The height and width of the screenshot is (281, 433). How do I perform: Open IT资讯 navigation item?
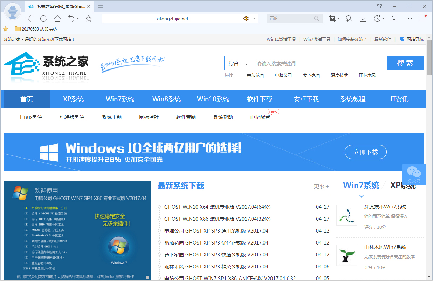[x=399, y=99]
